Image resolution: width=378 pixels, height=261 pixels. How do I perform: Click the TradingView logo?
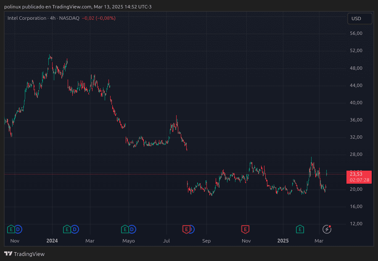tap(24, 254)
